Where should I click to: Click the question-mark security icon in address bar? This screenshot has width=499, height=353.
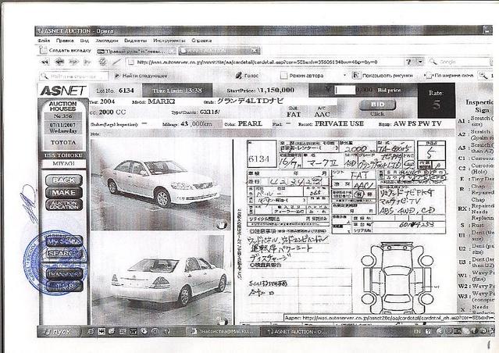pos(409,62)
